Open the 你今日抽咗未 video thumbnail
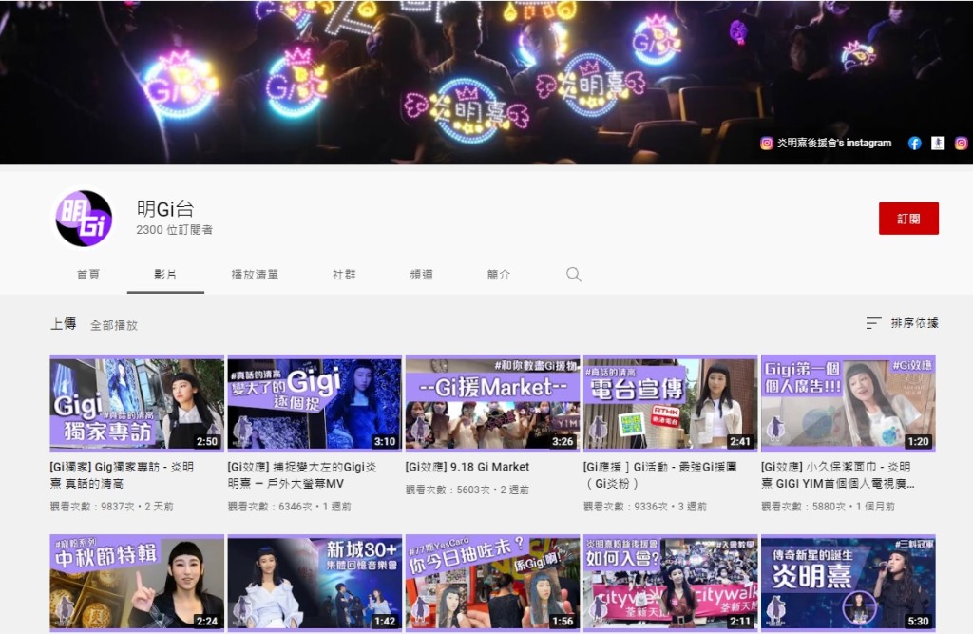973x634 pixels. [493, 583]
